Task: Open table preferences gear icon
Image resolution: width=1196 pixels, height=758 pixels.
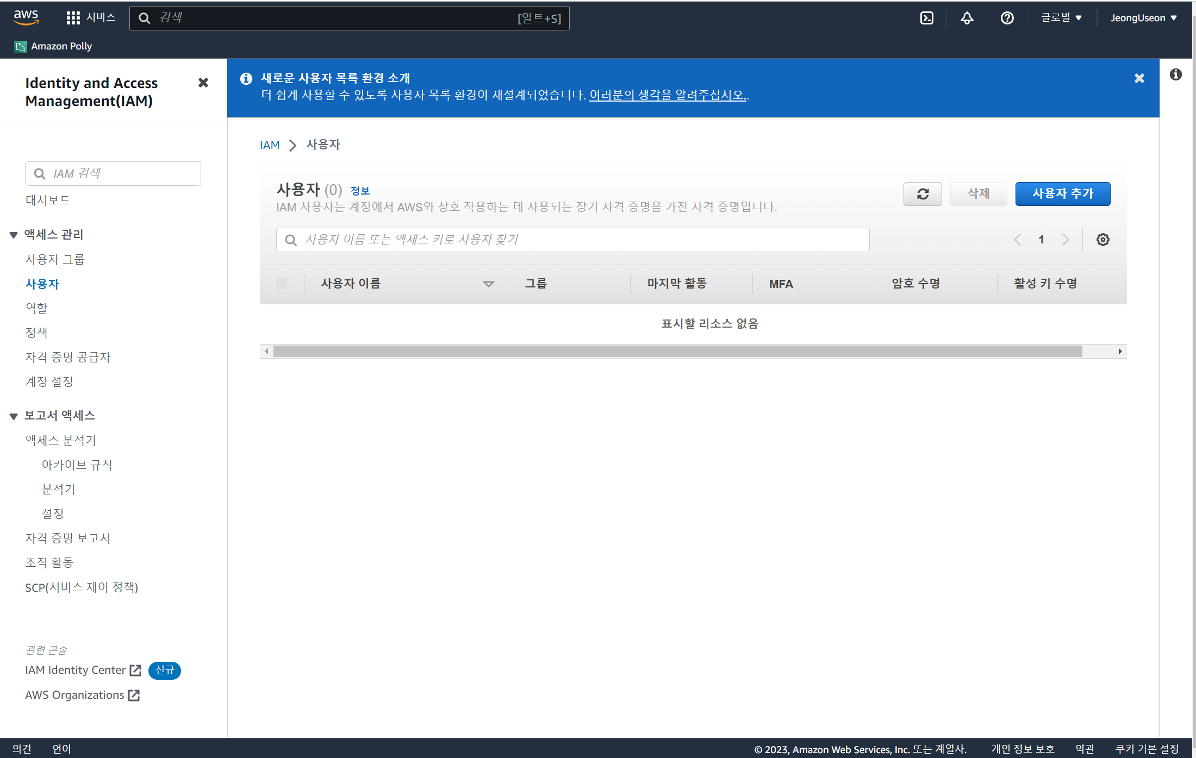Action: pyautogui.click(x=1102, y=240)
